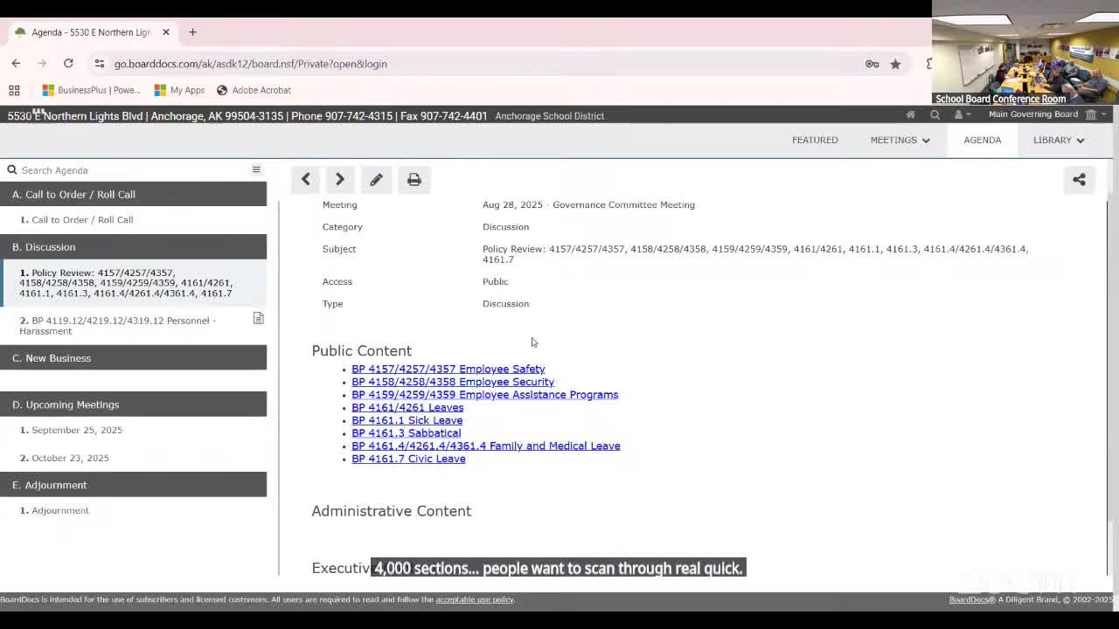Open the BoardDocs home icon
Screen dimensions: 1119x629
[910, 114]
